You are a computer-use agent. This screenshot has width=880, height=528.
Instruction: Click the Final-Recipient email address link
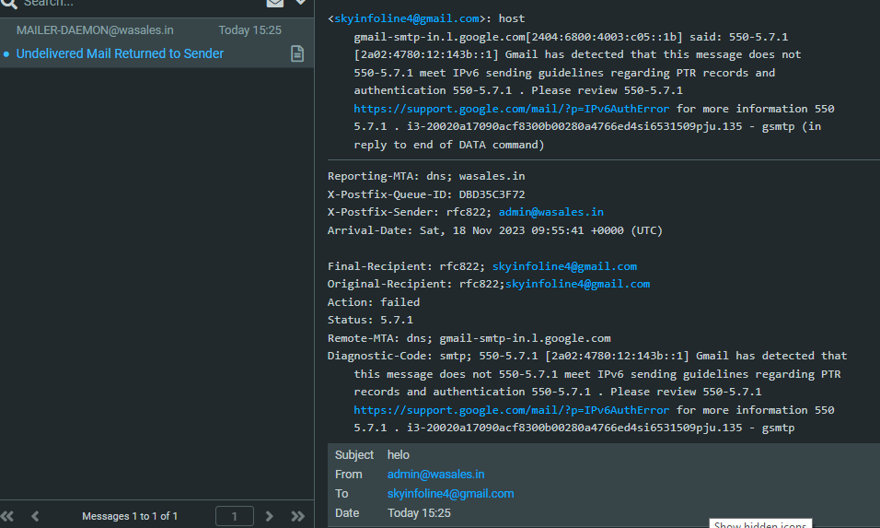(x=564, y=266)
